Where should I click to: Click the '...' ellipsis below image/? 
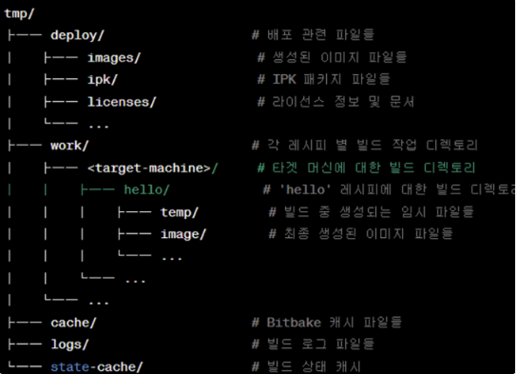(171, 259)
